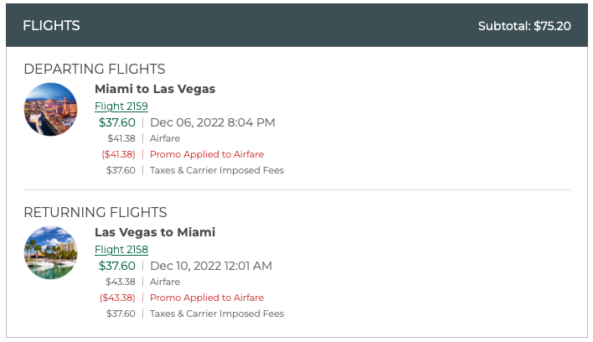This screenshot has width=593, height=342.
Task: Click Taxes & Carrier Imposed Fees for departing flight
Action: (x=217, y=170)
